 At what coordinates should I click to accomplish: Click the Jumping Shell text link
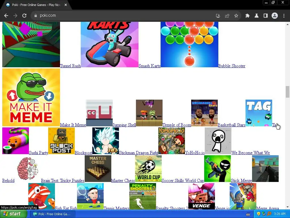124,125
